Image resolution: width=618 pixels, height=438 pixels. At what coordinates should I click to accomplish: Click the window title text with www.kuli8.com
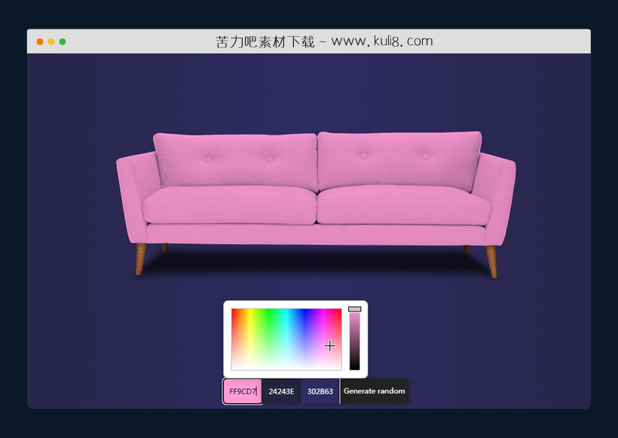click(x=324, y=41)
